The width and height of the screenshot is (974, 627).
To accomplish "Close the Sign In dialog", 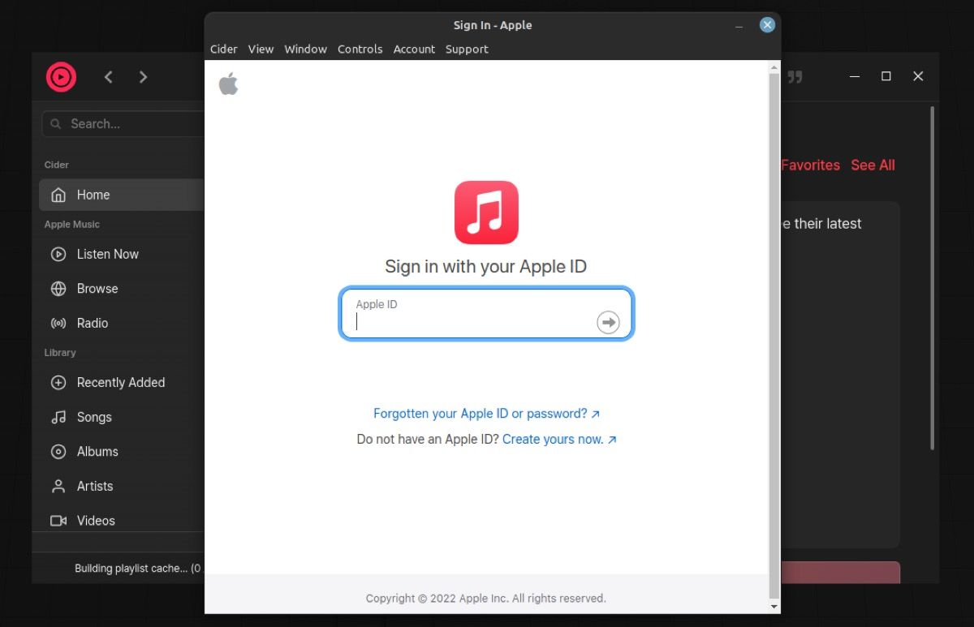I will click(767, 25).
